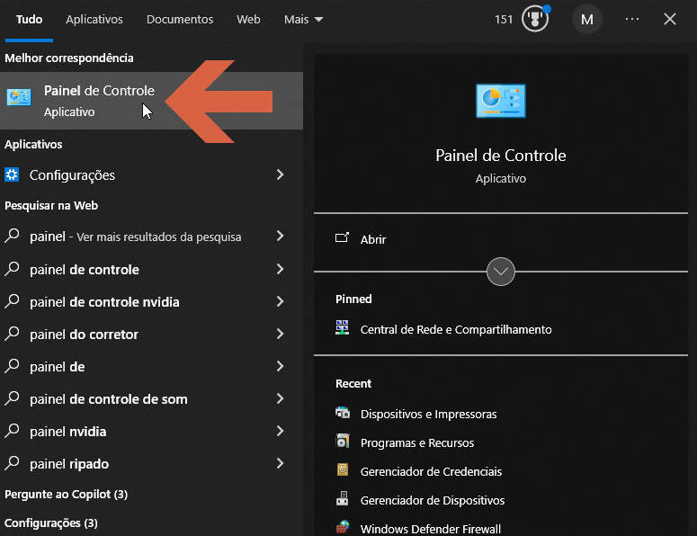Expand chevron for 'painel de controle de som'
The height and width of the screenshot is (536, 697).
pos(280,398)
